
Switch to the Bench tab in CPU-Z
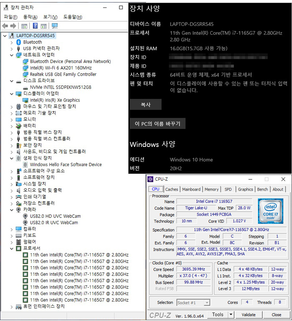point(262,190)
